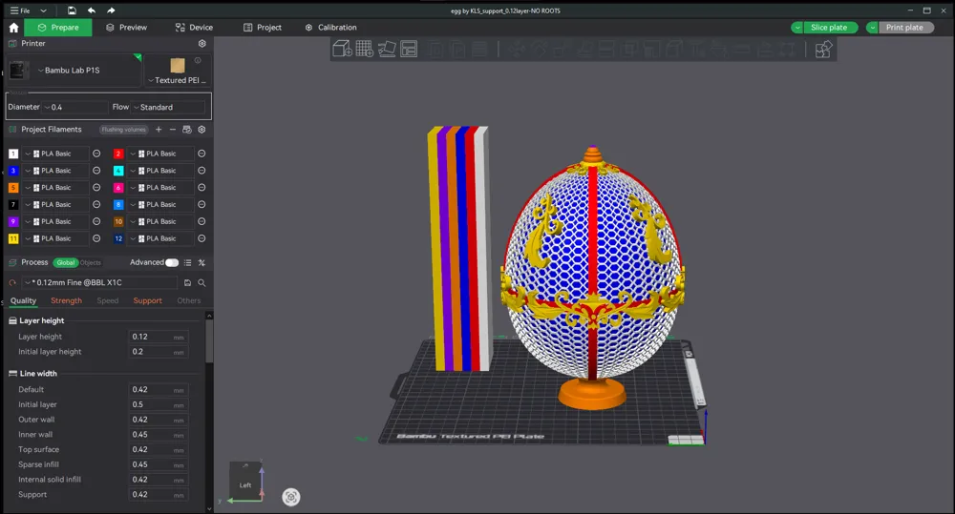This screenshot has width=955, height=514.
Task: Switch to the Preview tab
Action: click(126, 28)
